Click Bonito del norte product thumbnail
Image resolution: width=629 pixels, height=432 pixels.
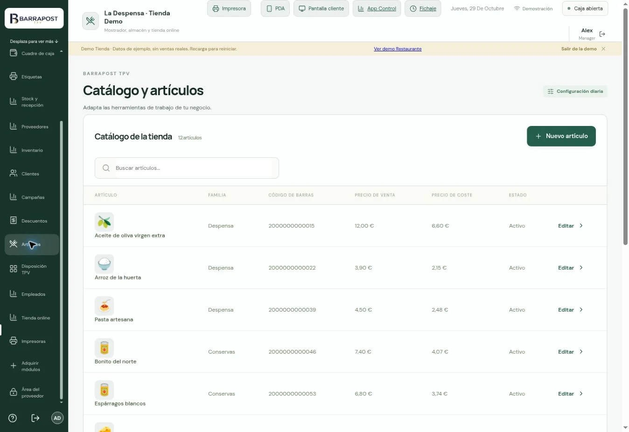pyautogui.click(x=104, y=348)
